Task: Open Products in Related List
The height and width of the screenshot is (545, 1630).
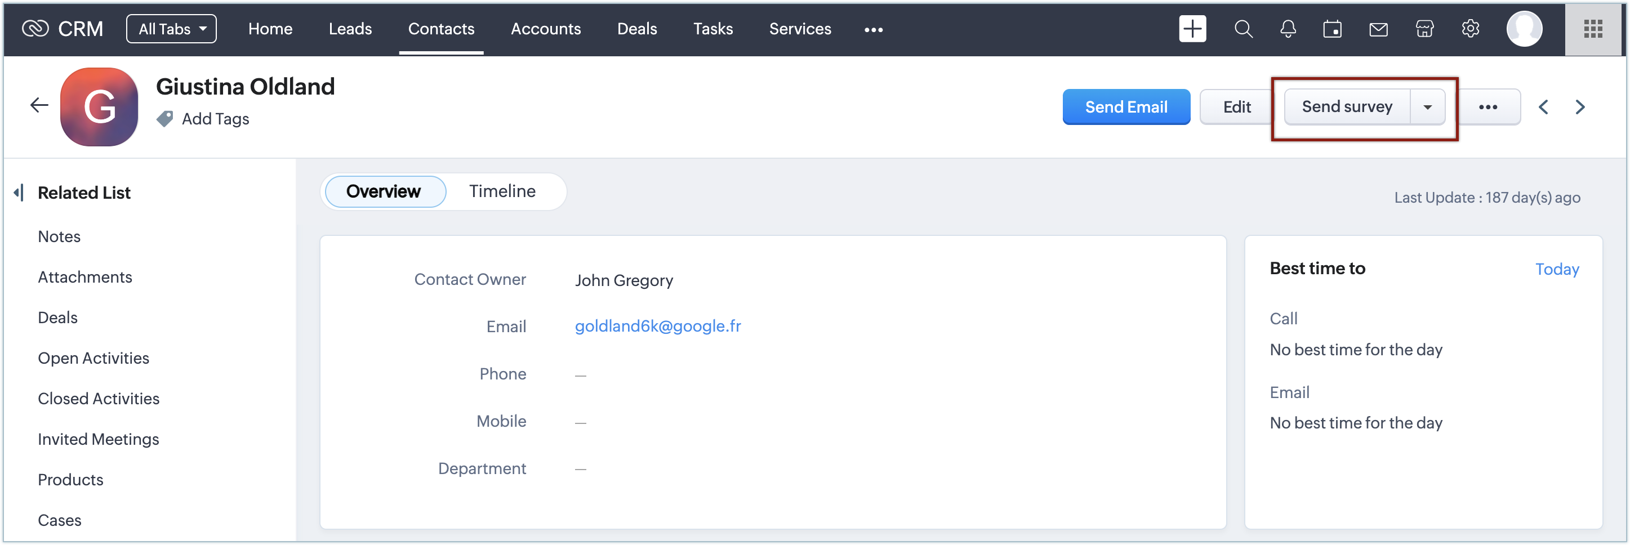Action: pos(70,479)
